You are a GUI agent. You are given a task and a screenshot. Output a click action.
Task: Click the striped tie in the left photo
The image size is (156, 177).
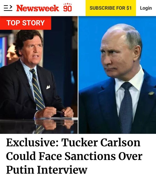pyautogui.click(x=37, y=89)
